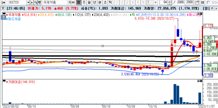Viewport: 218px width, 108px height.
Task: Click the [일] period label in info bar
Action: click(x=206, y=8)
